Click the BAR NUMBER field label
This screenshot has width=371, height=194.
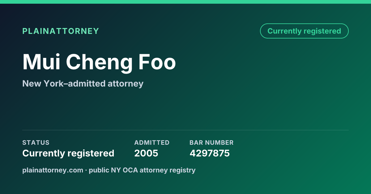click(x=211, y=143)
